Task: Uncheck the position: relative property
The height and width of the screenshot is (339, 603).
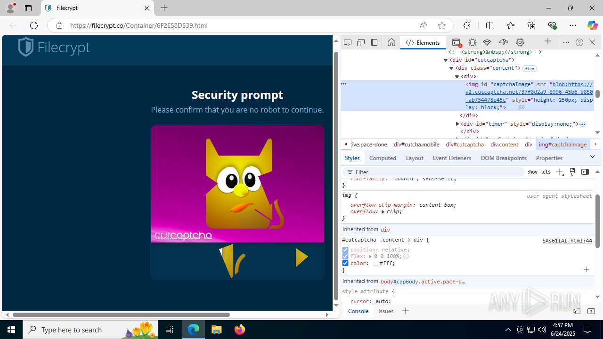Action: point(345,250)
